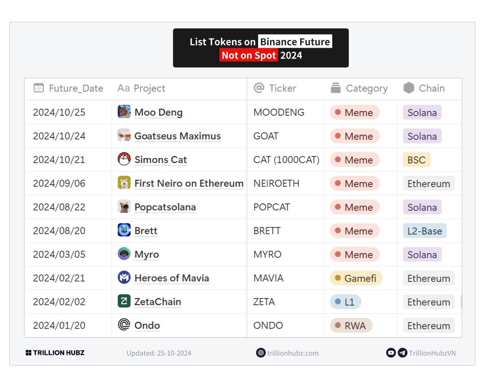The height and width of the screenshot is (375, 485).
Task: Select the Category column header
Action: coord(361,88)
